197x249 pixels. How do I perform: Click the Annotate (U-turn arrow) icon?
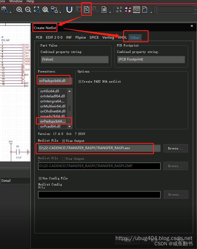click(69, 10)
